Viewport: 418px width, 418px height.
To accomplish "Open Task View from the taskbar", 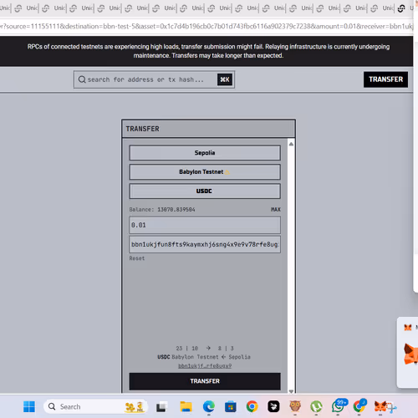I will [161, 407].
